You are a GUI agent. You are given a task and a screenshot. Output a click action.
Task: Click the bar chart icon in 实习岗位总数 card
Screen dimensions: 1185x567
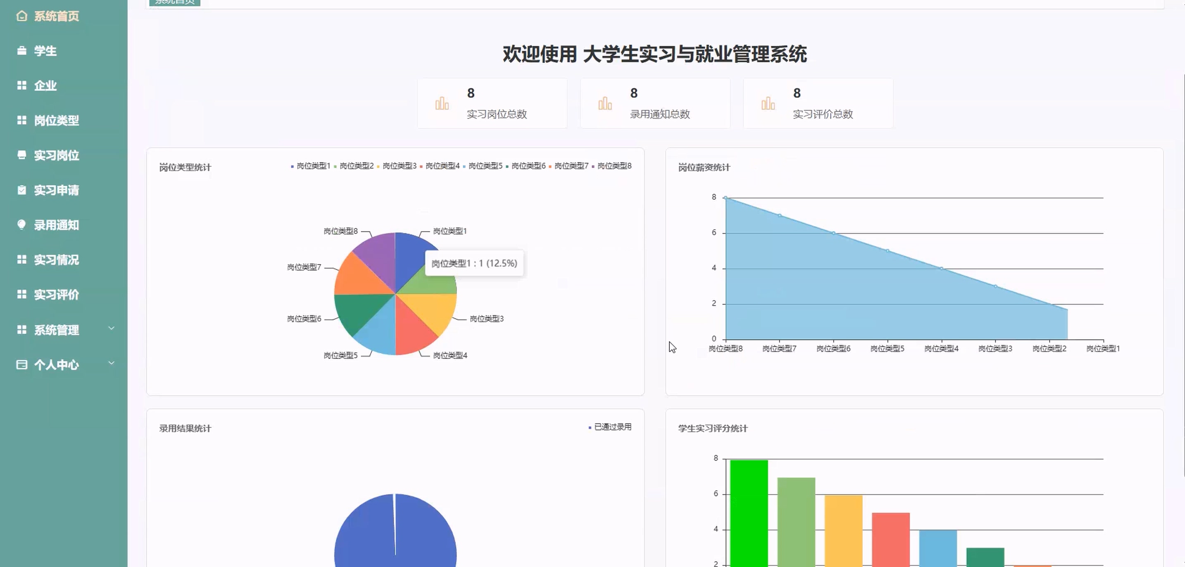point(442,104)
